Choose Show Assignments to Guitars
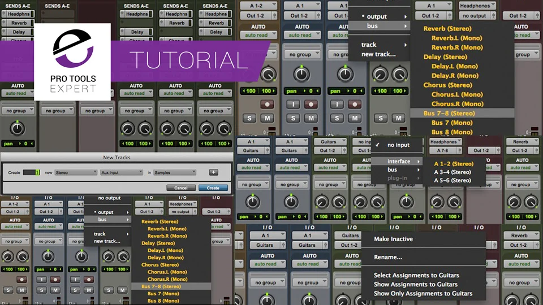This screenshot has height=305, width=543. [x=415, y=284]
